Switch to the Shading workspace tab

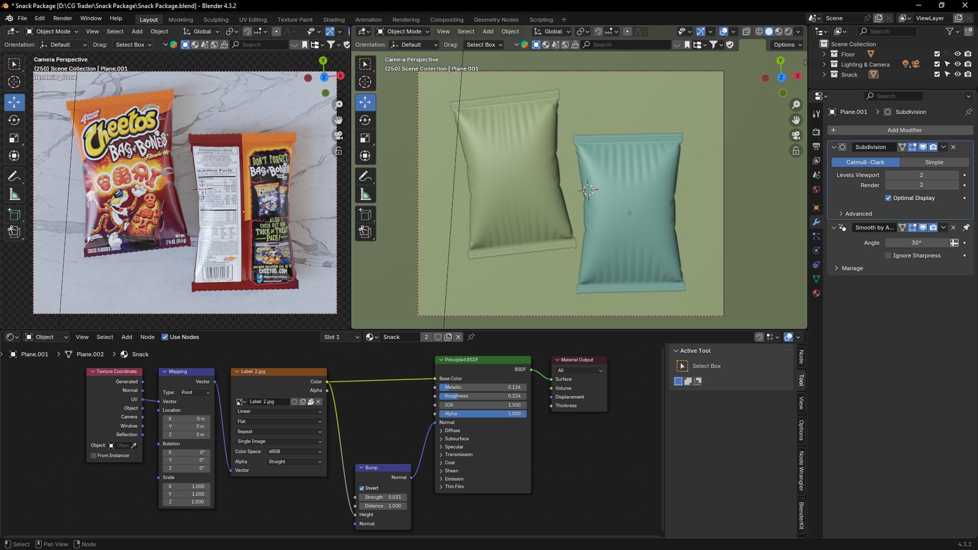(x=334, y=20)
